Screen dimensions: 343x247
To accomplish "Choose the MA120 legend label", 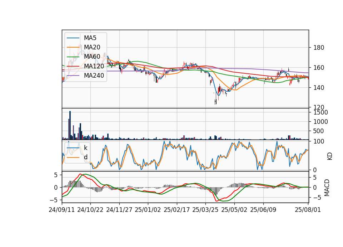I will (94, 66).
